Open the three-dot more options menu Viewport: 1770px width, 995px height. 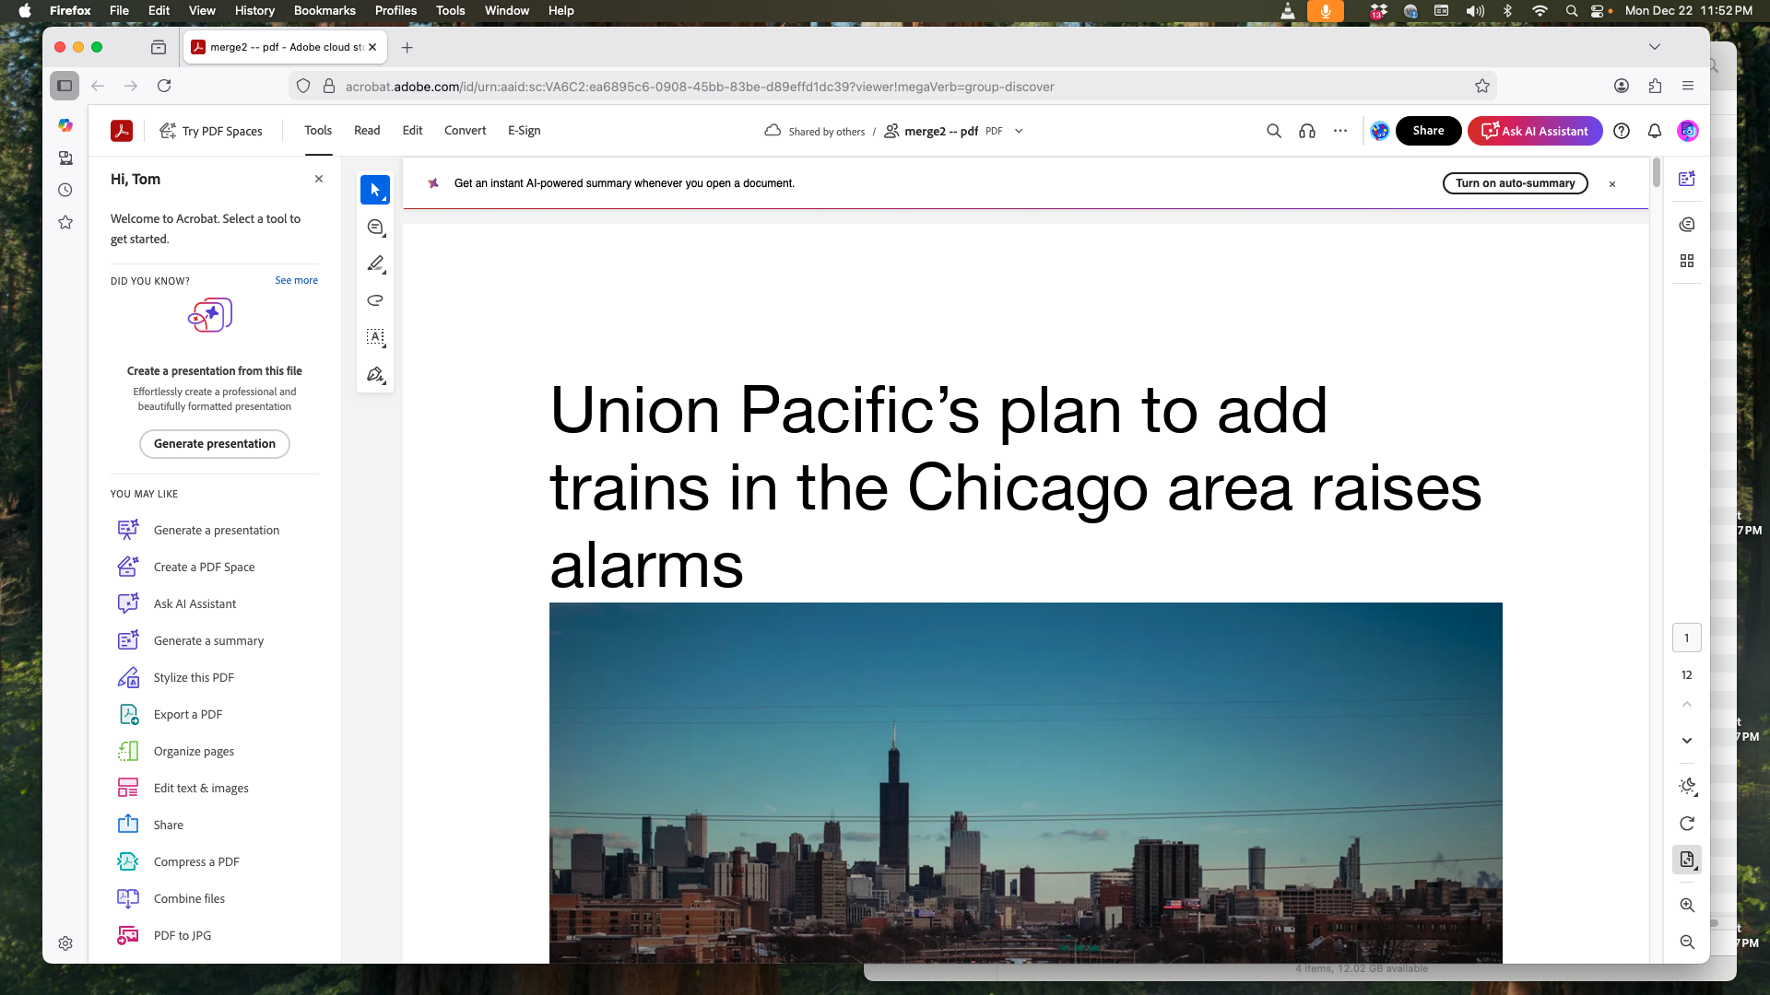pyautogui.click(x=1340, y=131)
